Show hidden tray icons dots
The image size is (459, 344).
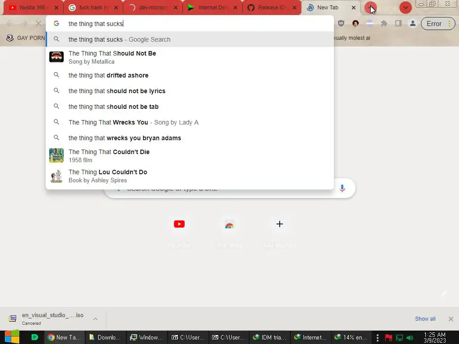[377, 338]
